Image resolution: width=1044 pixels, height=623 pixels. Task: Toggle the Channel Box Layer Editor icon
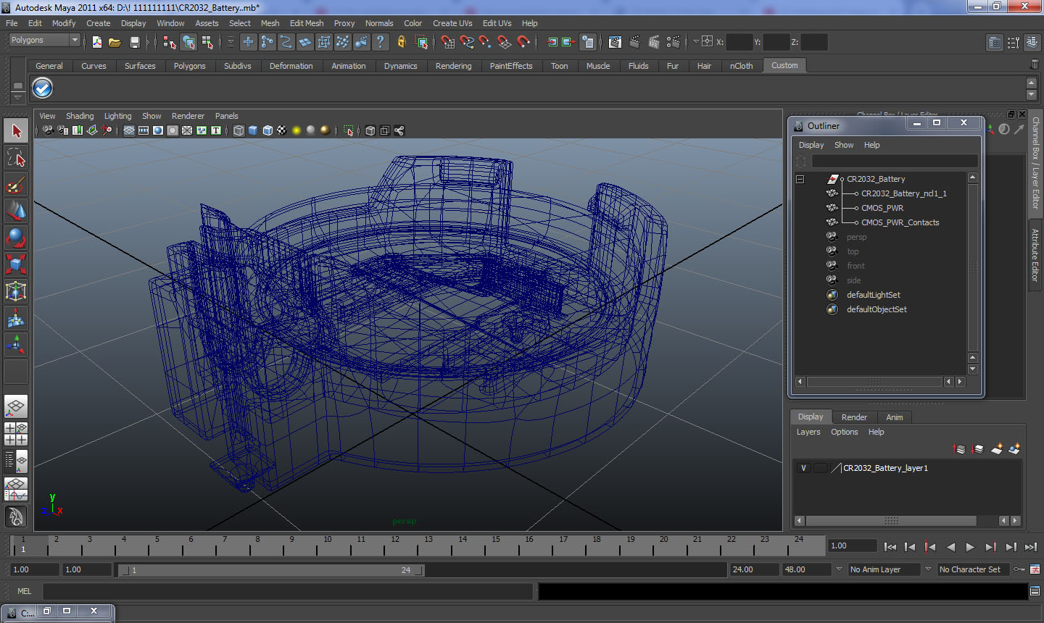(1032, 43)
